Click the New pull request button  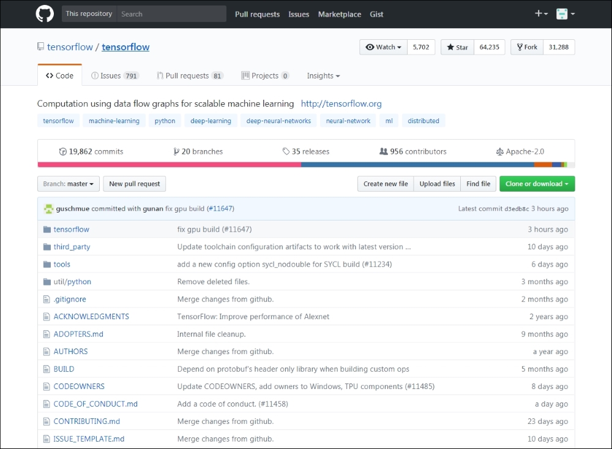(134, 184)
